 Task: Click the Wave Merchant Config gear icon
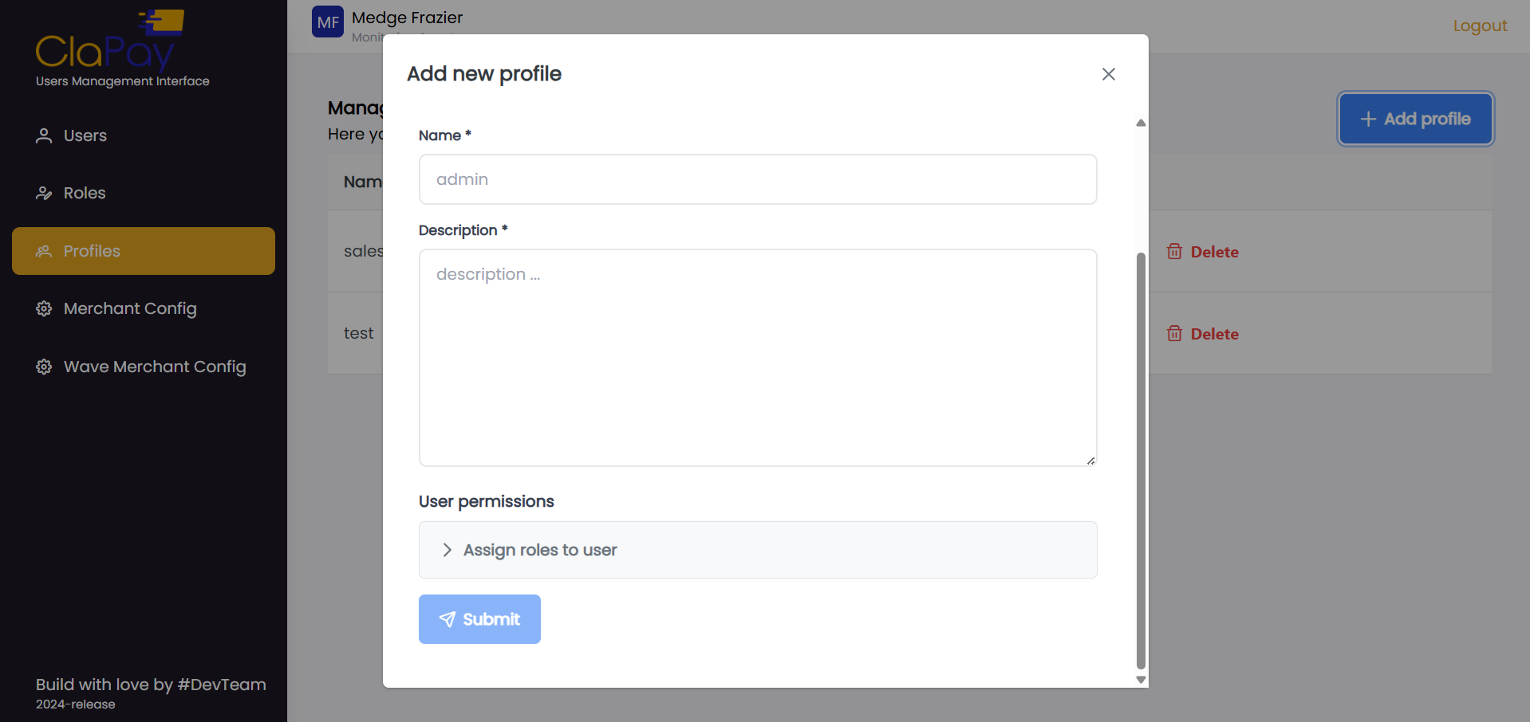[x=43, y=367]
